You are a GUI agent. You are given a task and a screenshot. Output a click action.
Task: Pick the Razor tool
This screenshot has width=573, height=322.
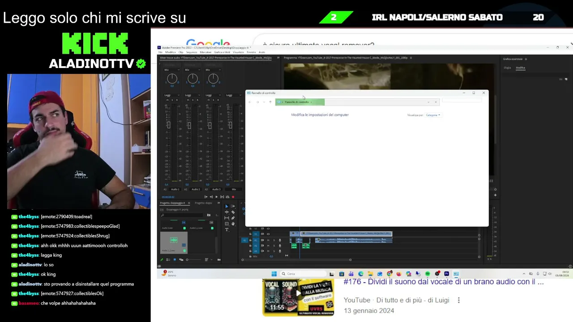tap(233, 212)
